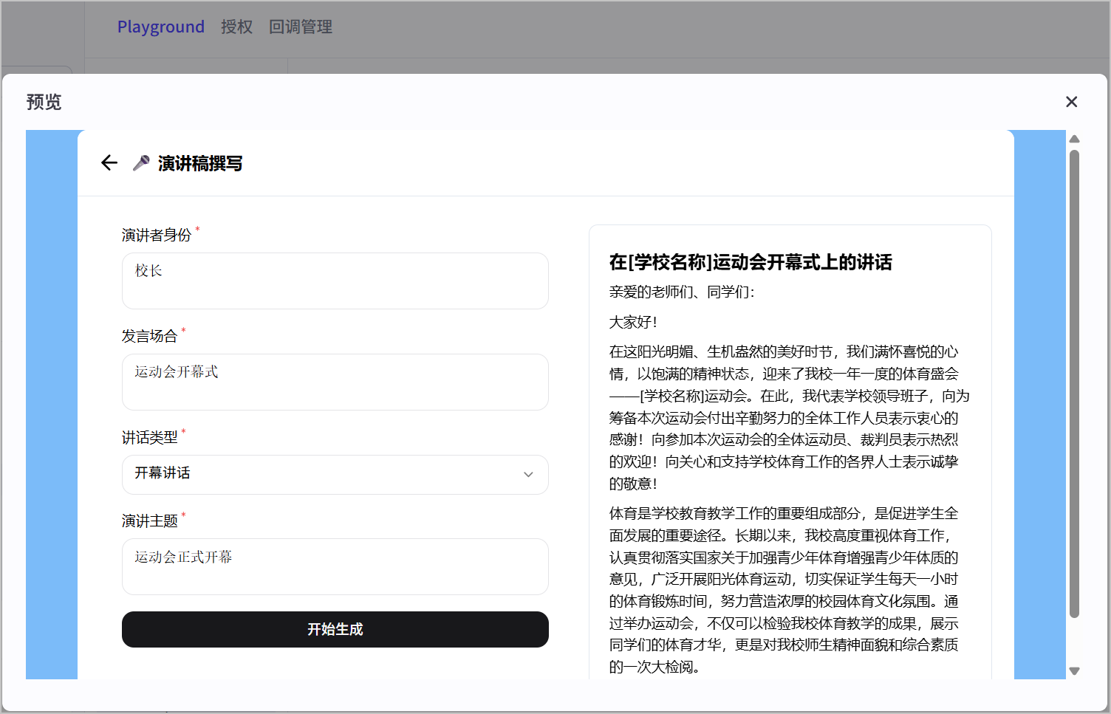The image size is (1111, 714).
Task: Click the 讲话类型 field label
Action: (150, 438)
